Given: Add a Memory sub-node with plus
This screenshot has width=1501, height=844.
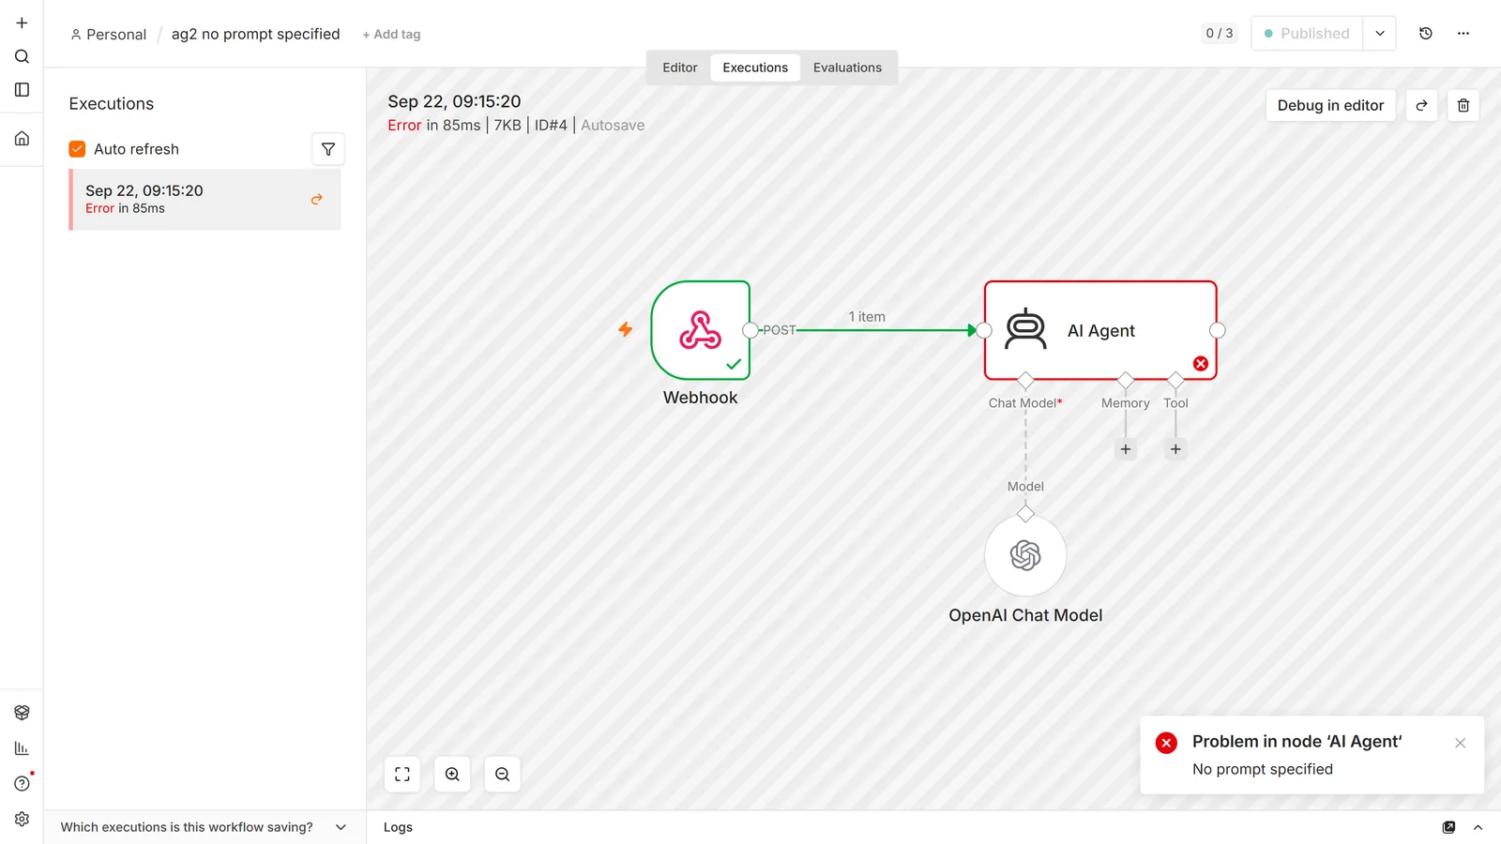Looking at the screenshot, I should coord(1126,449).
